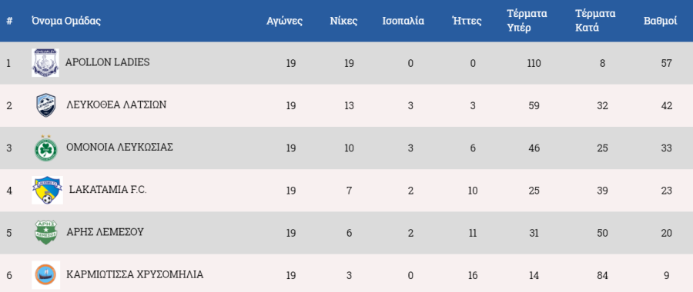This screenshot has height=292, width=693.
Task: Click the Τέρματα Κατά column header
Action: (595, 21)
